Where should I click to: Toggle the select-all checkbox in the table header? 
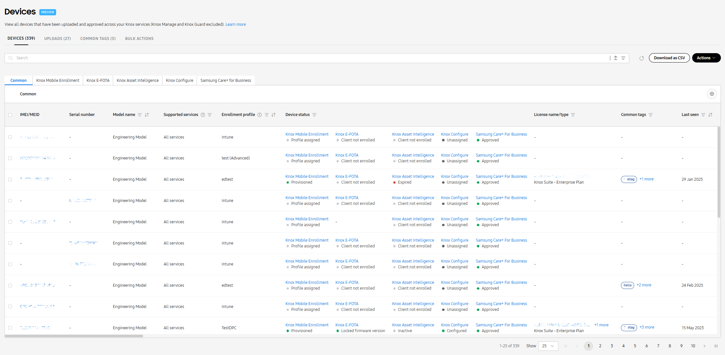10,114
